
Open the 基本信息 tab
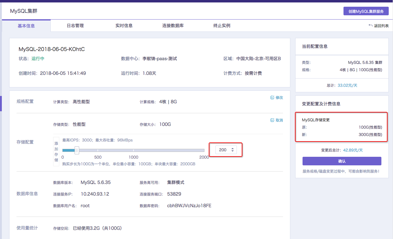coord(26,26)
